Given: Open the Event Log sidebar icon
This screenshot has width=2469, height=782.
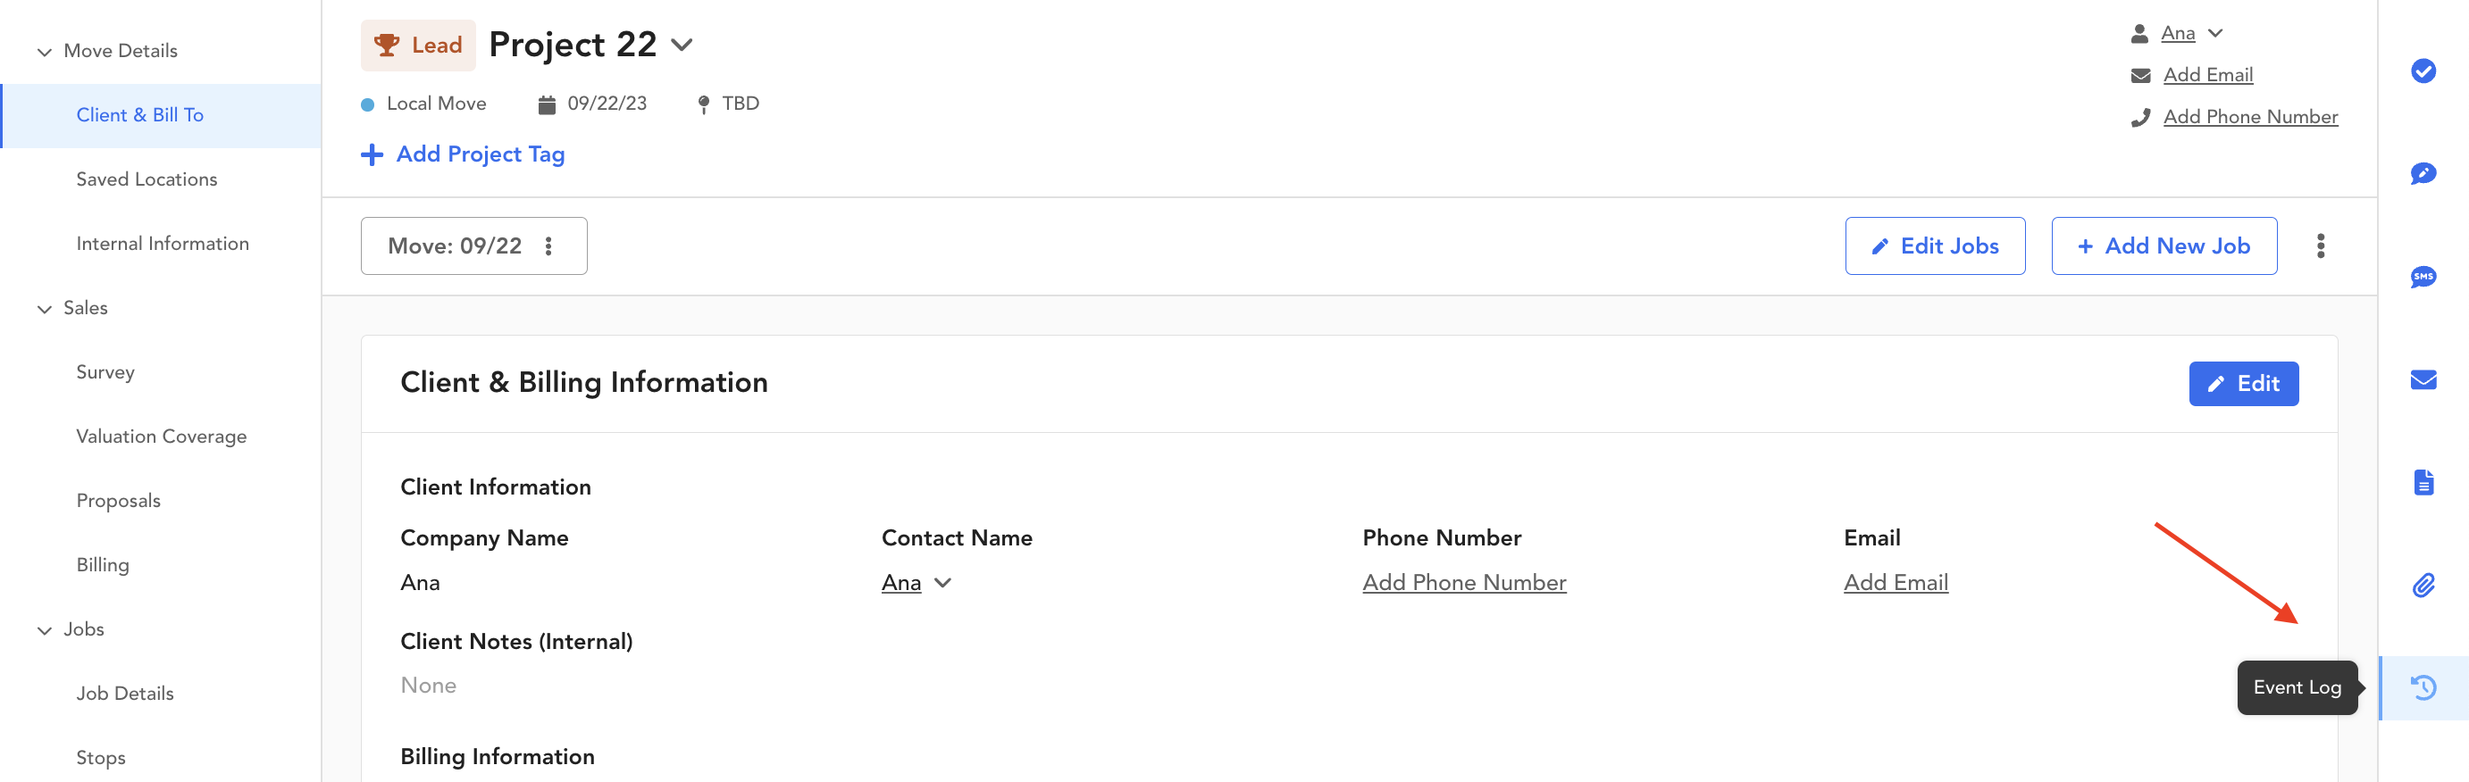Looking at the screenshot, I should [x=2423, y=687].
